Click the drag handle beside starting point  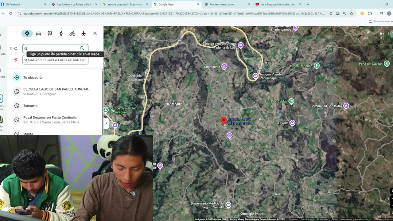[x=11, y=48]
